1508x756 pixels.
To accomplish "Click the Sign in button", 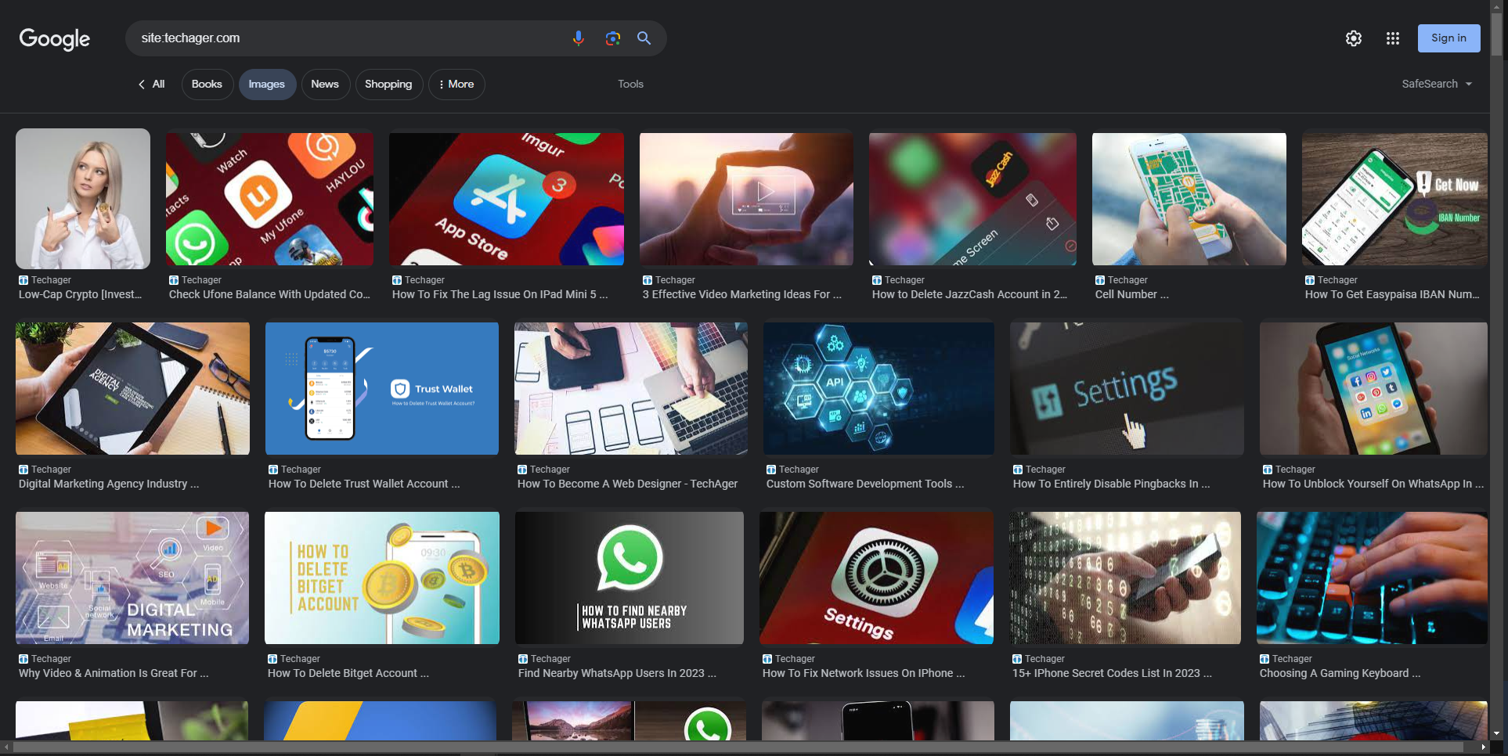I will point(1448,38).
